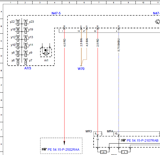Select the y9 solenoid valve symbol
The width and height of the screenshot is (160, 155).
(x=26, y=54)
